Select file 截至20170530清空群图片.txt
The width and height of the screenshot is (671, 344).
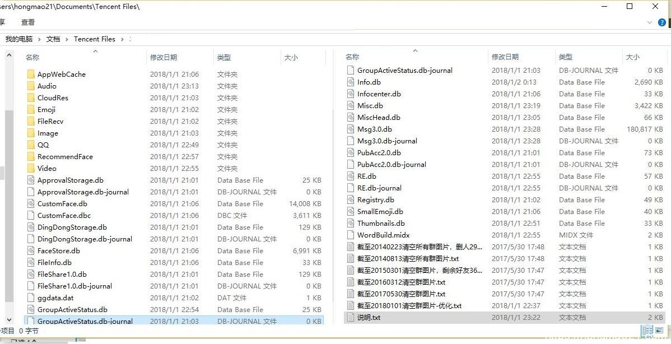[x=402, y=294]
